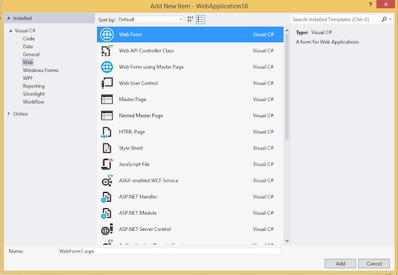Select the Silverlight category
The width and height of the screenshot is (398, 275).
(x=34, y=94)
